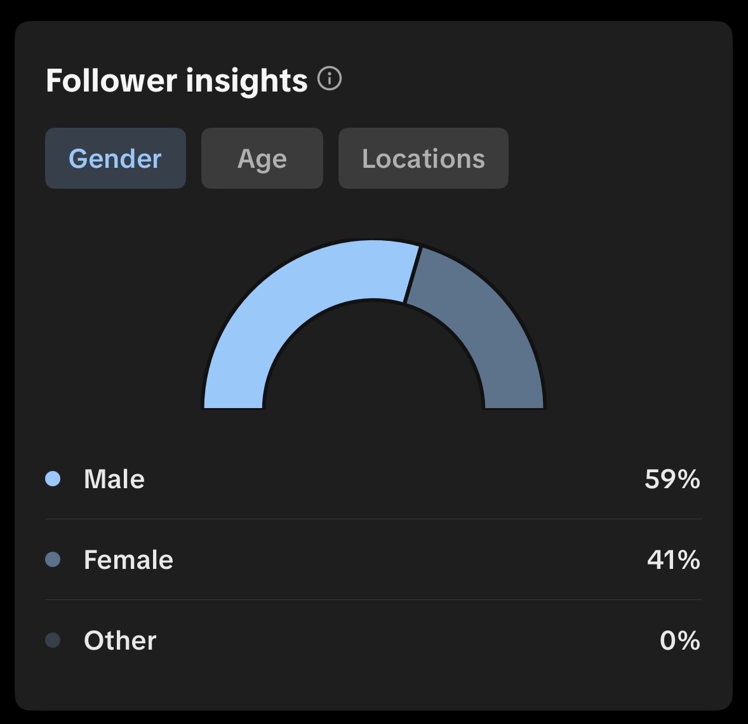Screen dimensions: 748x724
Task: Click the light blue Male legend dot
Action: pos(53,479)
